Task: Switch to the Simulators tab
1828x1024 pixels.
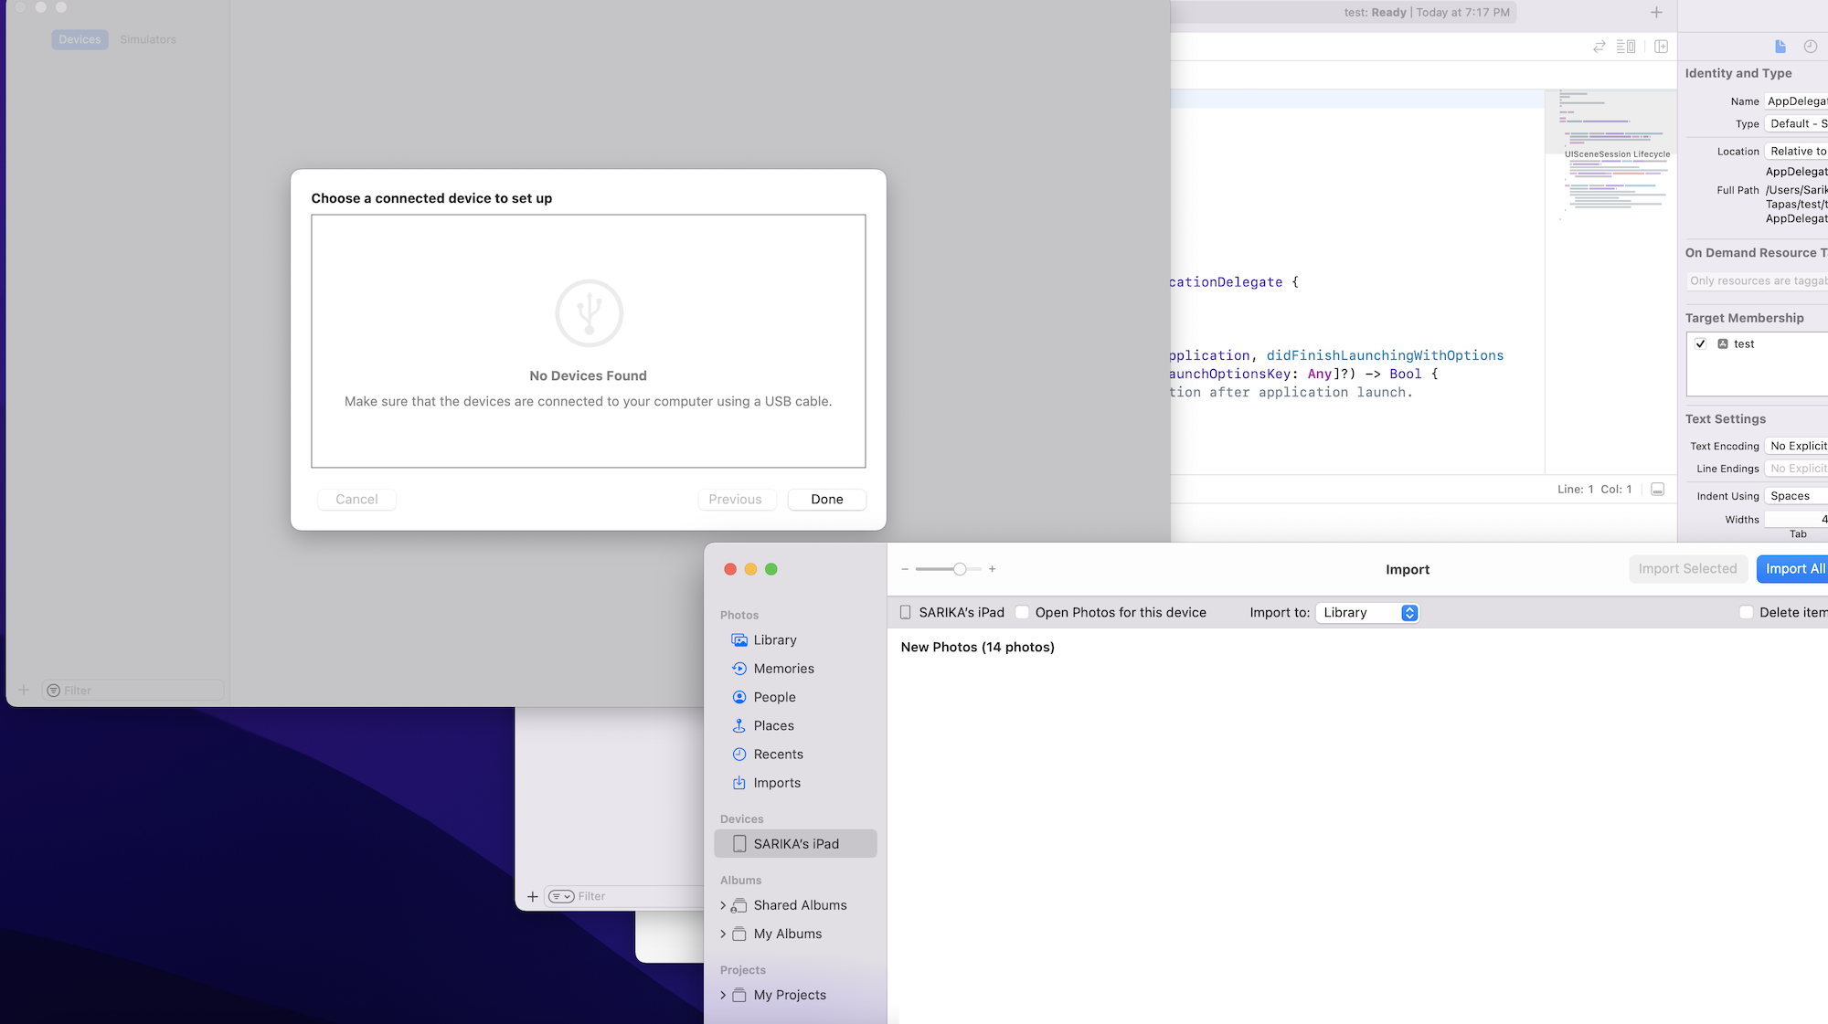Action: [x=148, y=39]
